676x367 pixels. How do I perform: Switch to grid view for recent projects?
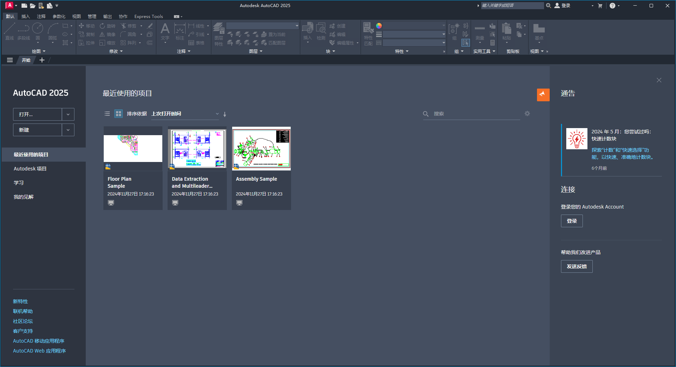pos(118,114)
